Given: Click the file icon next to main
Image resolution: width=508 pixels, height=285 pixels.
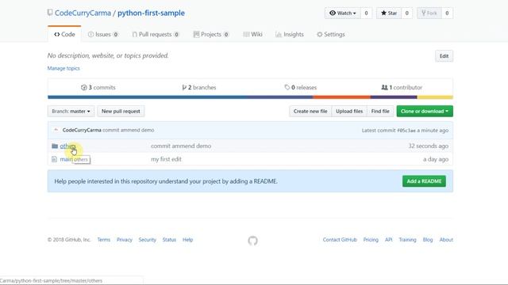Looking at the screenshot, I should 55,159.
